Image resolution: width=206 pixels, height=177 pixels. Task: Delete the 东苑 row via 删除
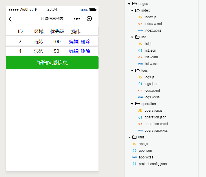(85, 51)
